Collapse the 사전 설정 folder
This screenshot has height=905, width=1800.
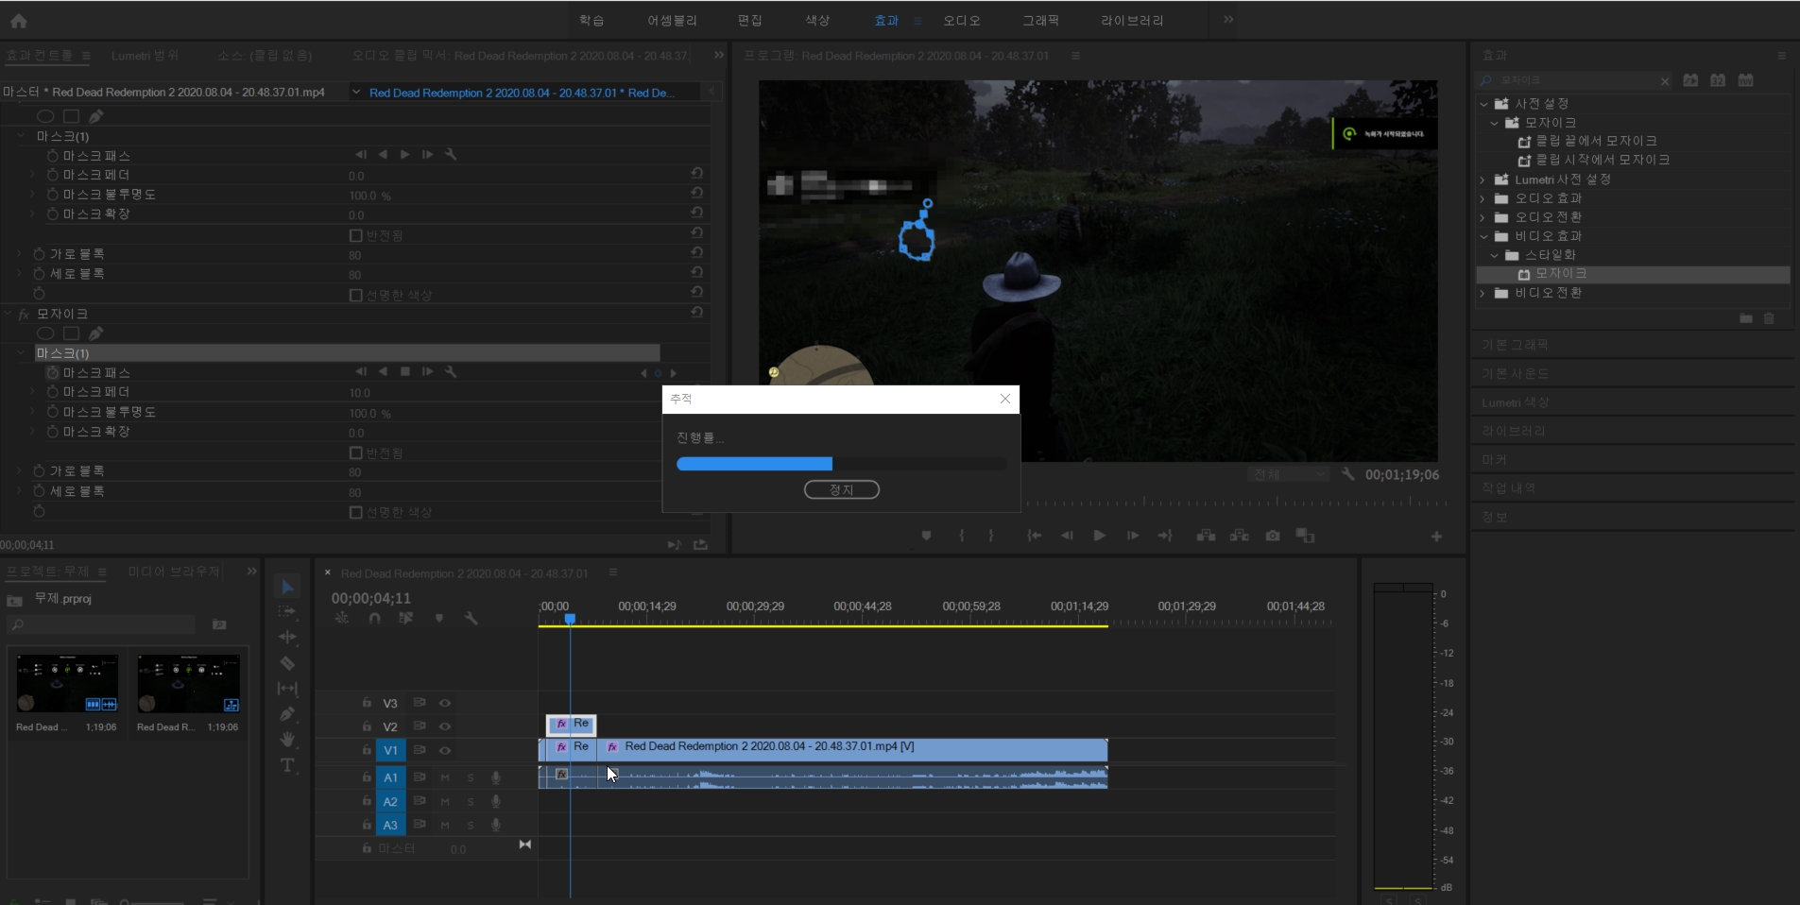[x=1483, y=104]
